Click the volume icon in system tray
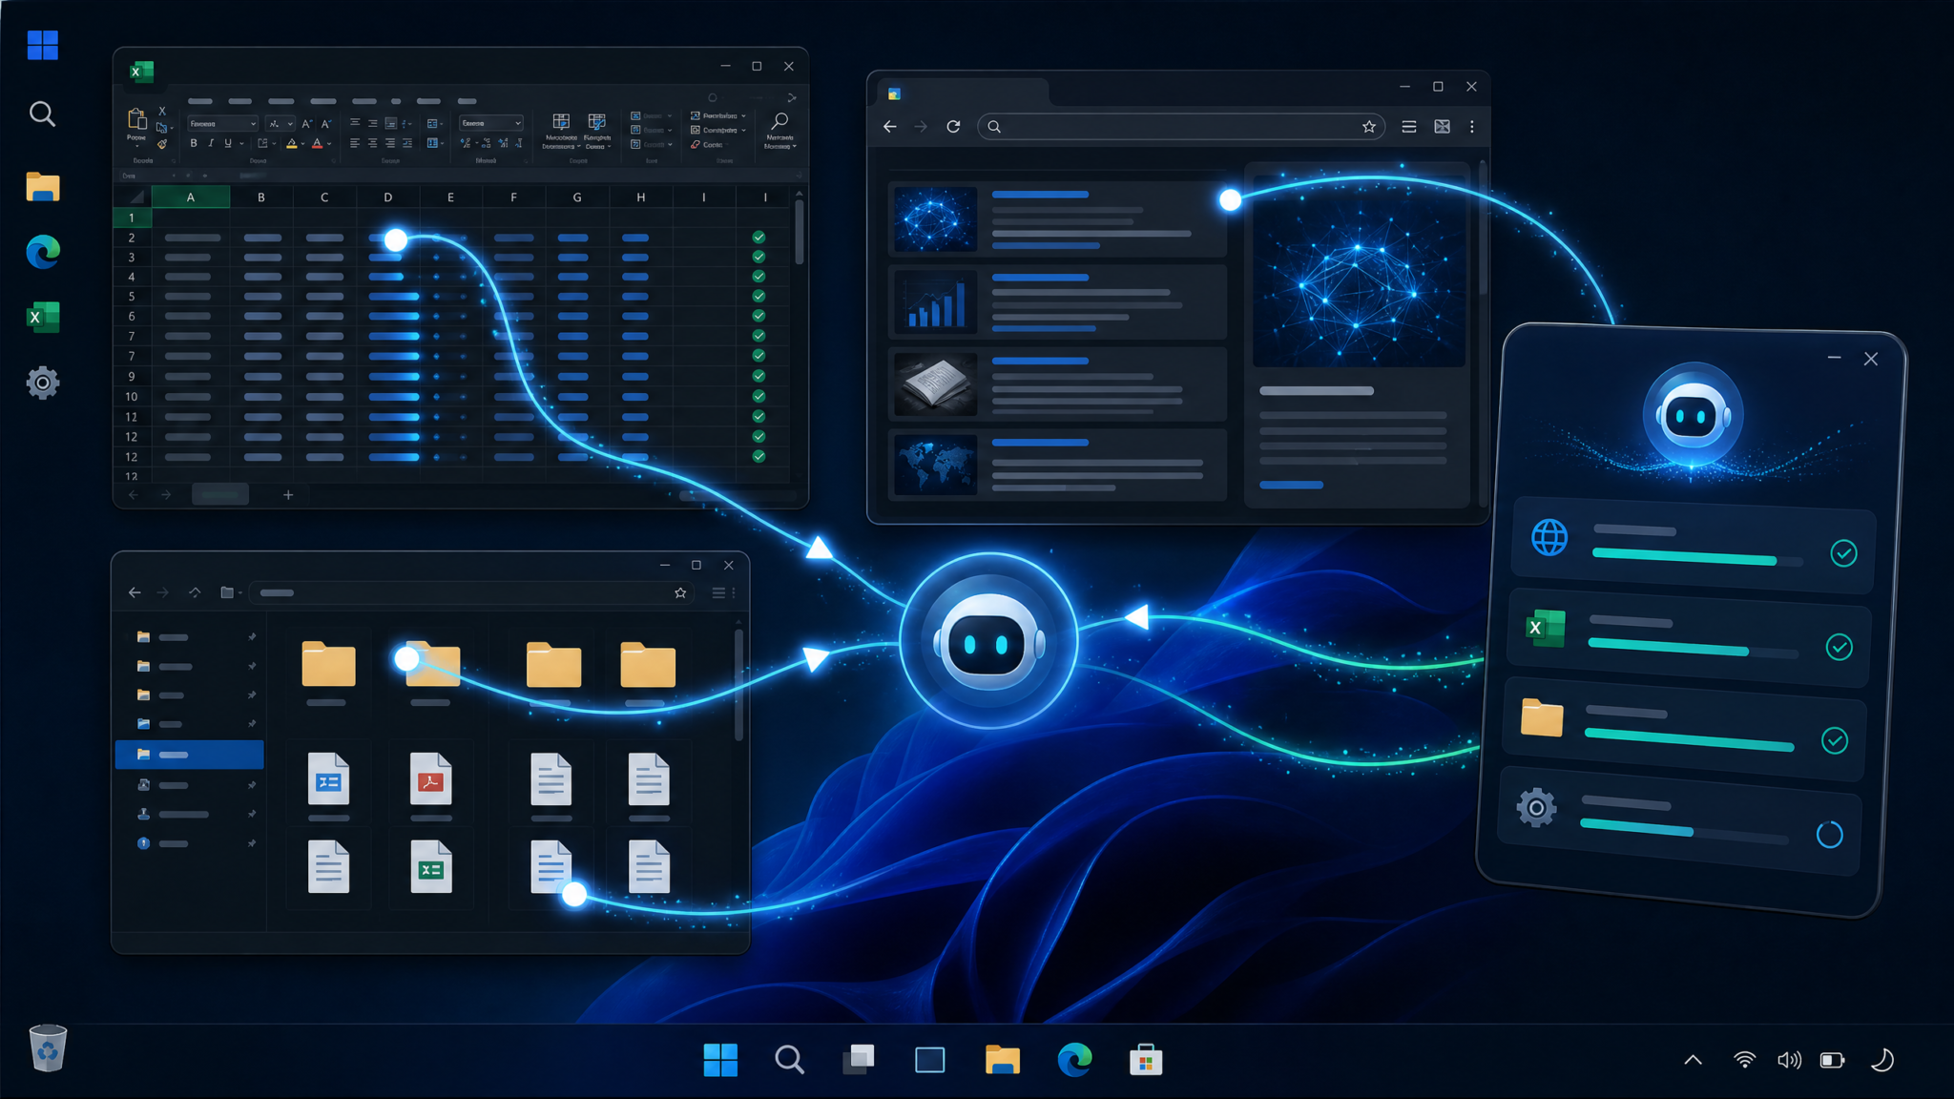Screen dimensions: 1954x1099 (1789, 1060)
